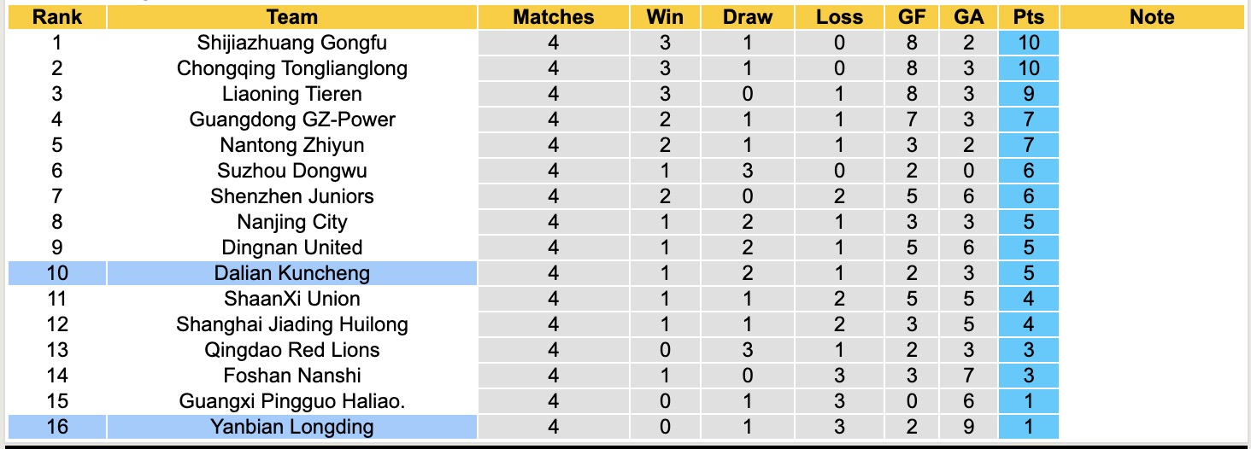Click Shanghai Jiading Huilong team name
The height and width of the screenshot is (449, 1251).
292,324
